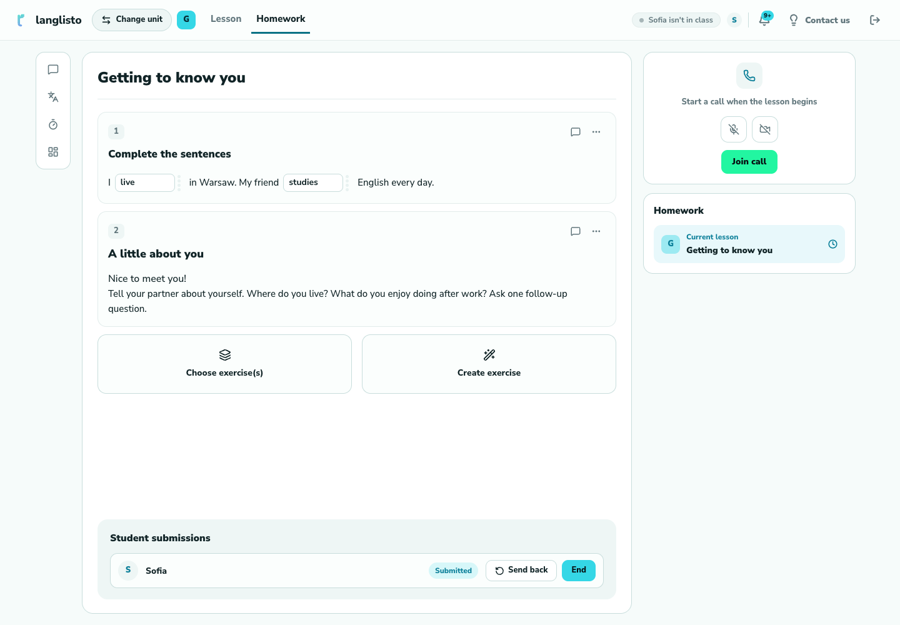Open comment icon on exercise 1
The height and width of the screenshot is (625, 900).
(576, 132)
